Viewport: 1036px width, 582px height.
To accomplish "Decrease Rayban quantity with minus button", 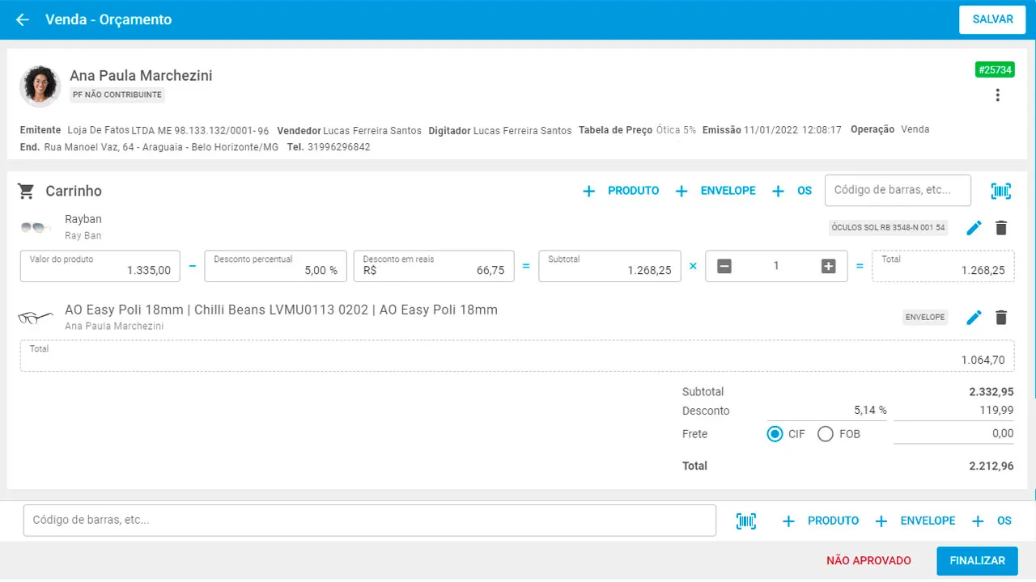I will pyautogui.click(x=724, y=266).
